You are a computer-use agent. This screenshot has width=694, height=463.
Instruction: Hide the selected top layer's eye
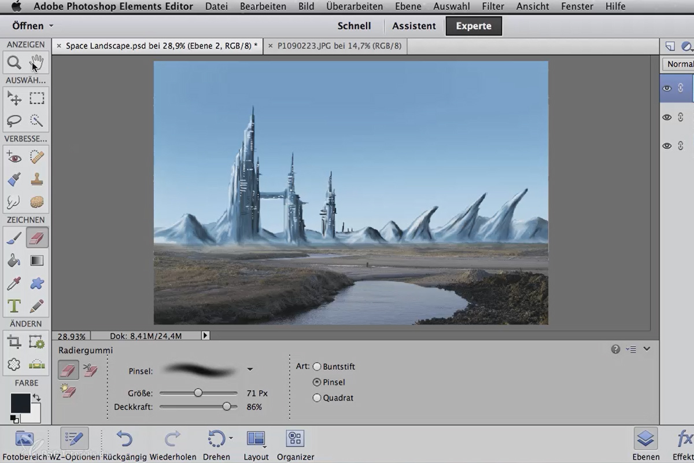(667, 89)
